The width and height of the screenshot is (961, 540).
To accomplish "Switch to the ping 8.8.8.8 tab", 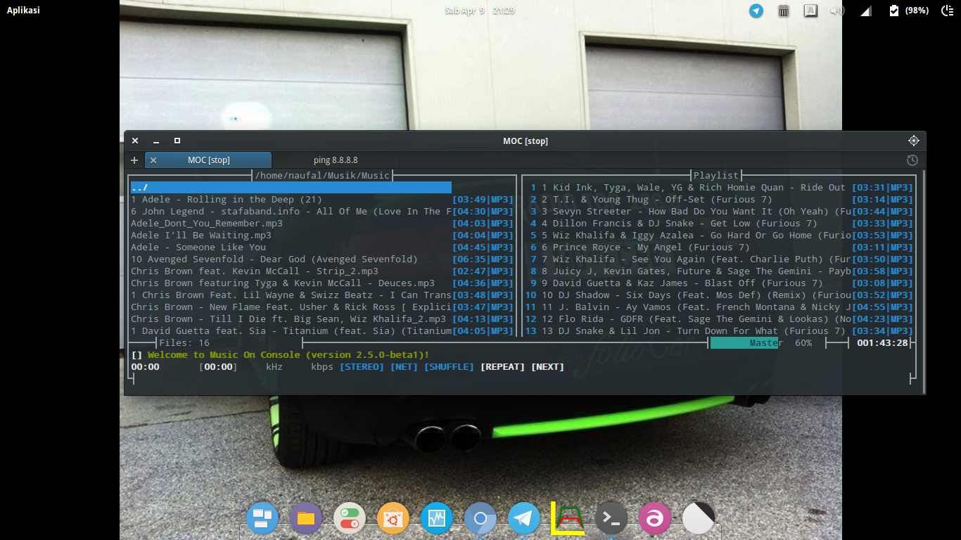I will 336,160.
